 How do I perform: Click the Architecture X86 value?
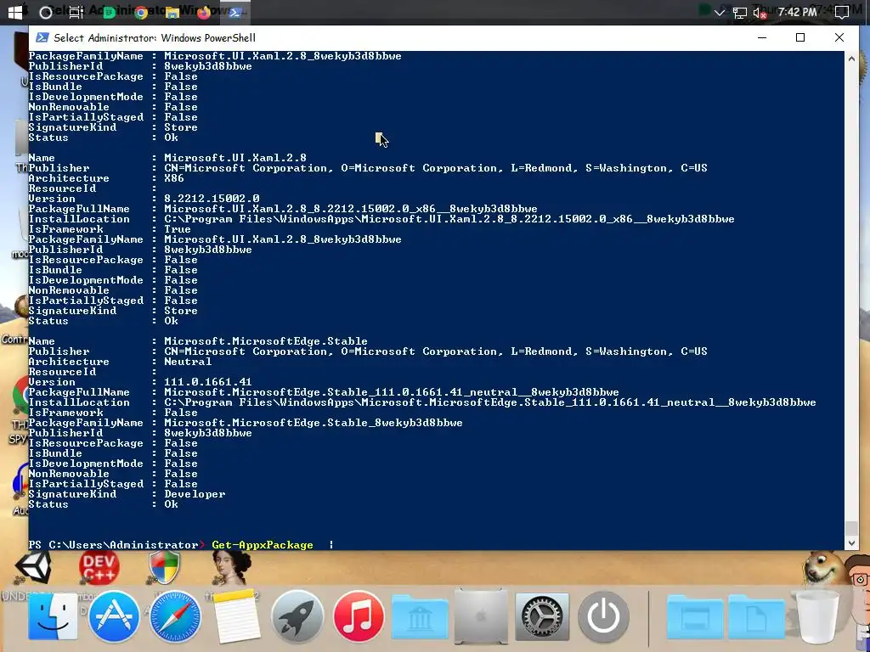173,178
